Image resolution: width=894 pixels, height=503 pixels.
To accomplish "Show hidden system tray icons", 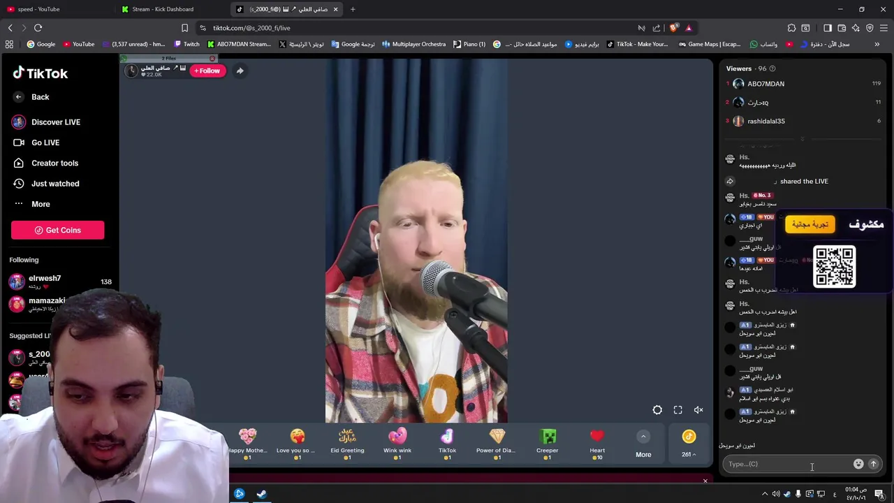I will coord(765,494).
